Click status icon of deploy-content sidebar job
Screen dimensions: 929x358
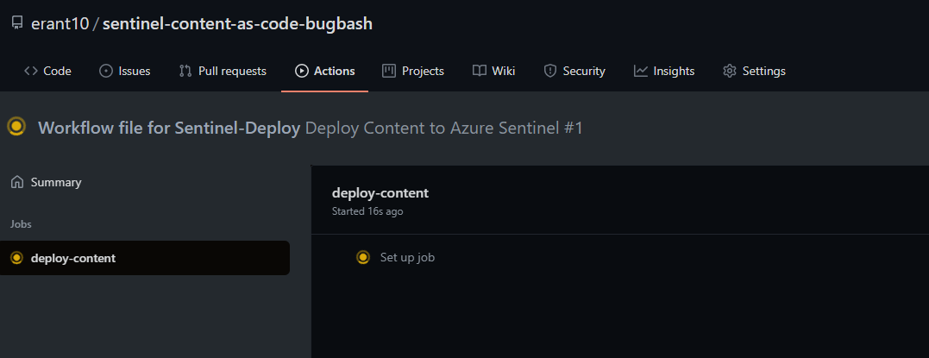(16, 258)
